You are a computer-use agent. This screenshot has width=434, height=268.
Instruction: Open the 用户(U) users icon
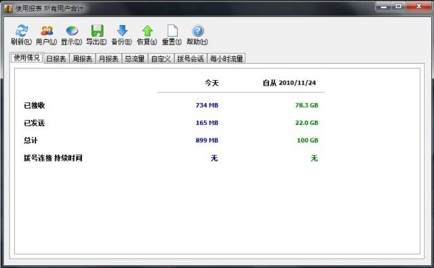[x=47, y=31]
